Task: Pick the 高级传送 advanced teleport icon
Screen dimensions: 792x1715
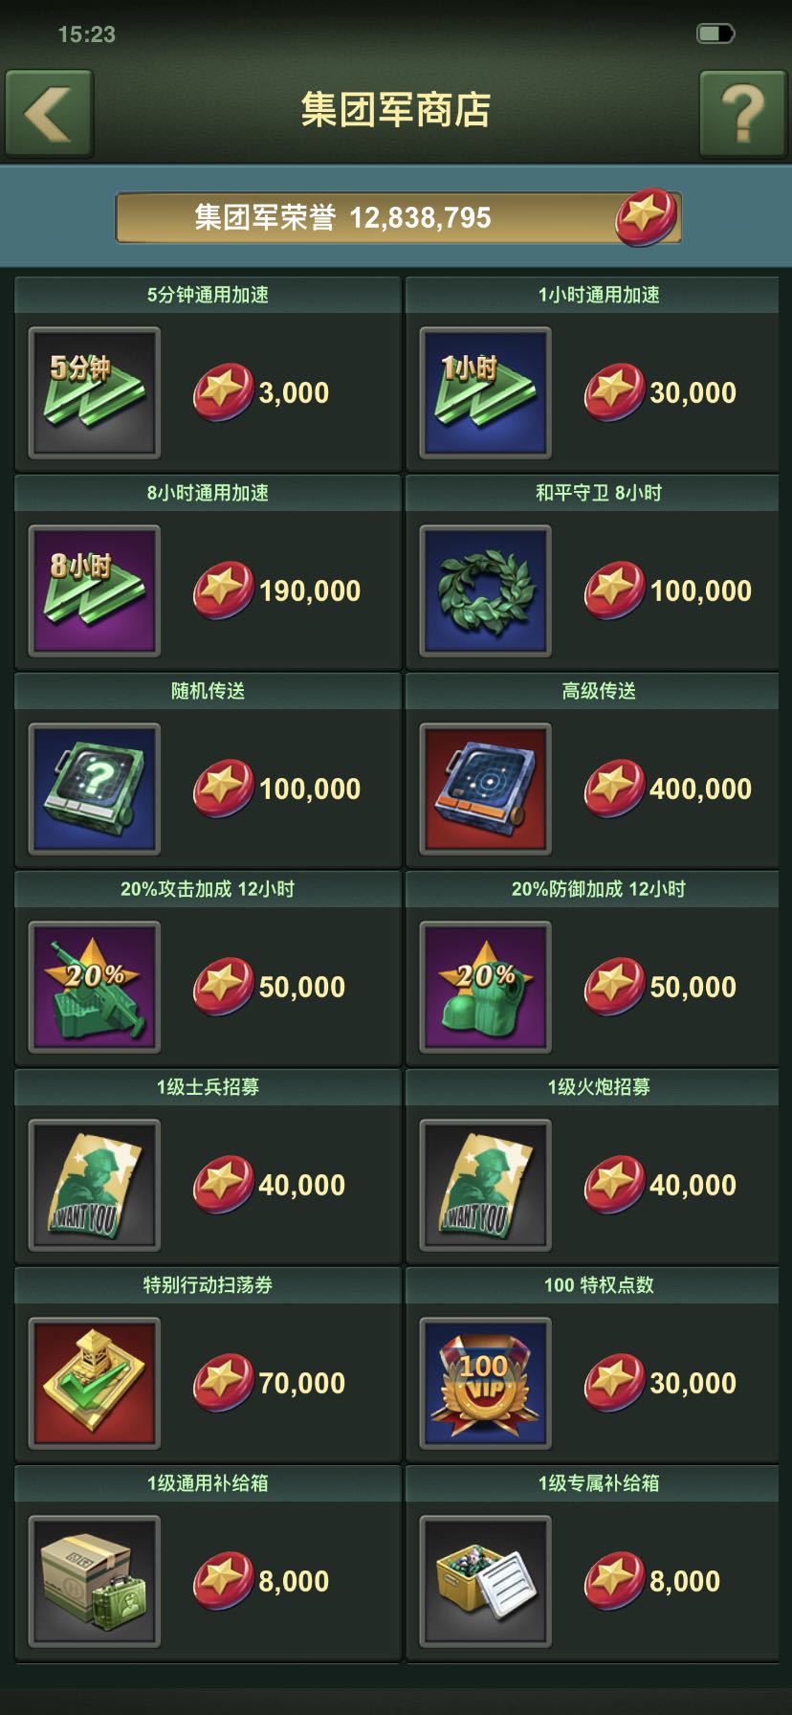Action: [486, 789]
